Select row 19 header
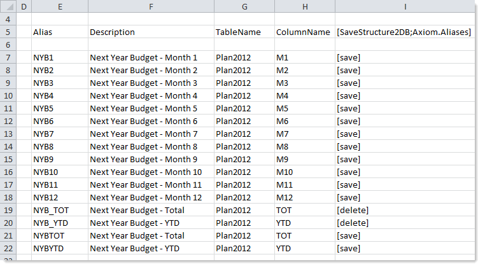Screen dimensions: 478x264 click(x=8, y=210)
